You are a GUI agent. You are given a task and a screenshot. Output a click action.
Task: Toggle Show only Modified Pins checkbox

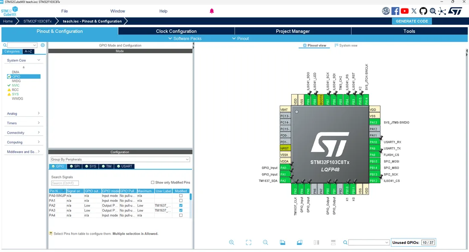point(153,183)
